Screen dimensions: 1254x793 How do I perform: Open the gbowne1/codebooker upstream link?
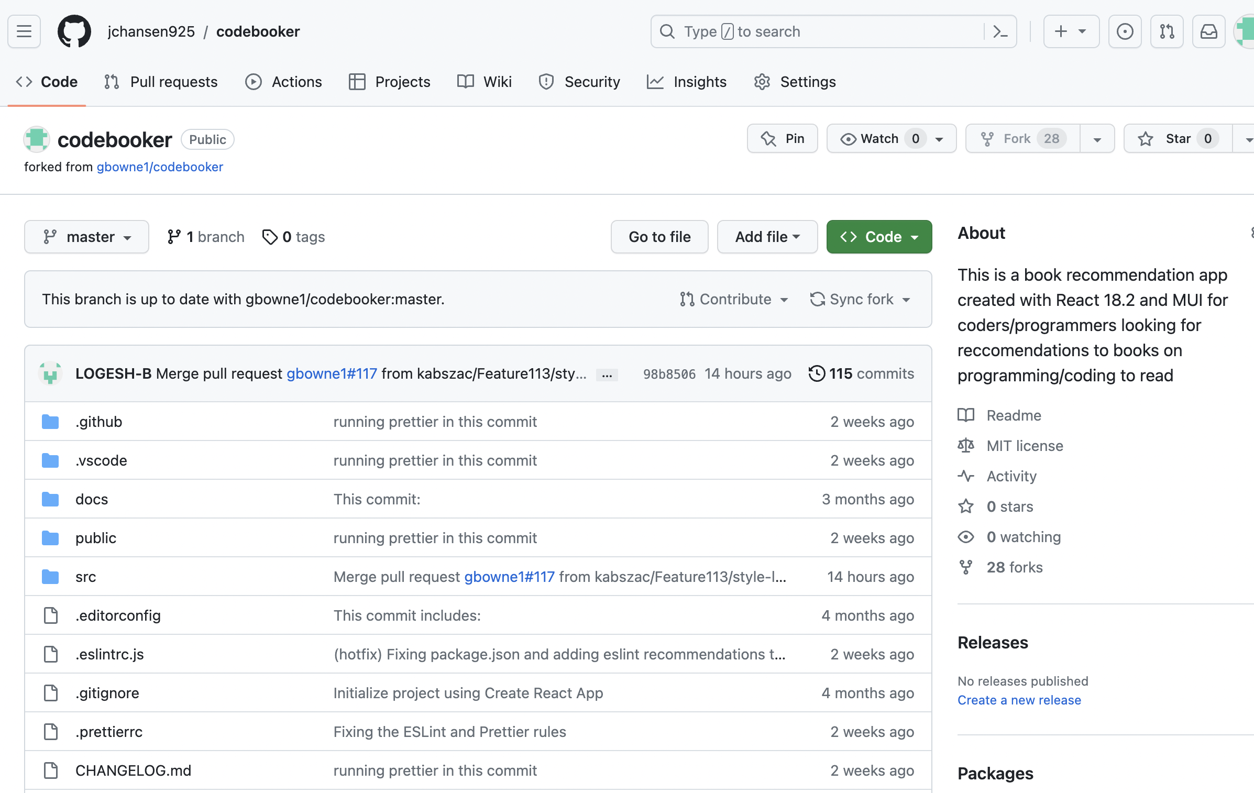pos(160,167)
